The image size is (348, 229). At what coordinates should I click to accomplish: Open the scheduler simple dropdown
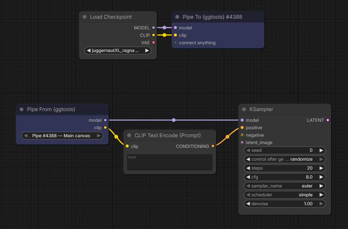pyautogui.click(x=285, y=195)
